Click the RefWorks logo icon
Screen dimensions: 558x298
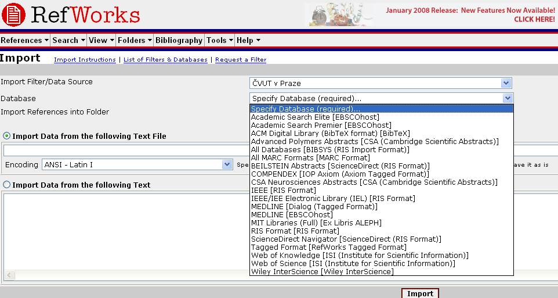13,15
